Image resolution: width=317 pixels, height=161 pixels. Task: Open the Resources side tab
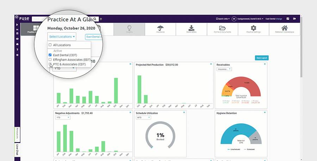tap(17, 135)
